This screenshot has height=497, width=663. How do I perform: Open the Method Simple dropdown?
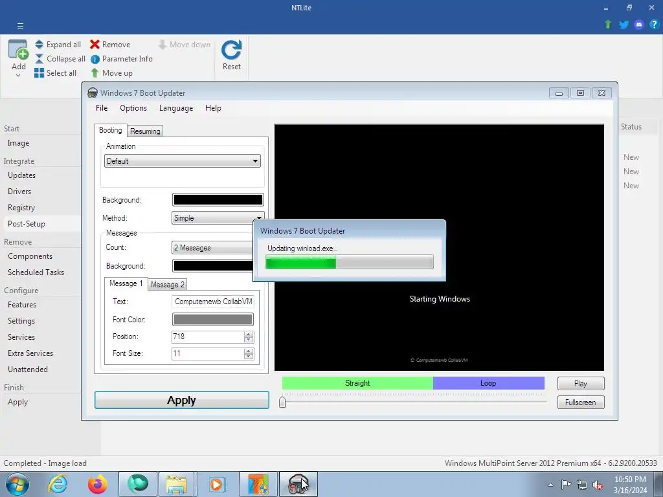(218, 218)
